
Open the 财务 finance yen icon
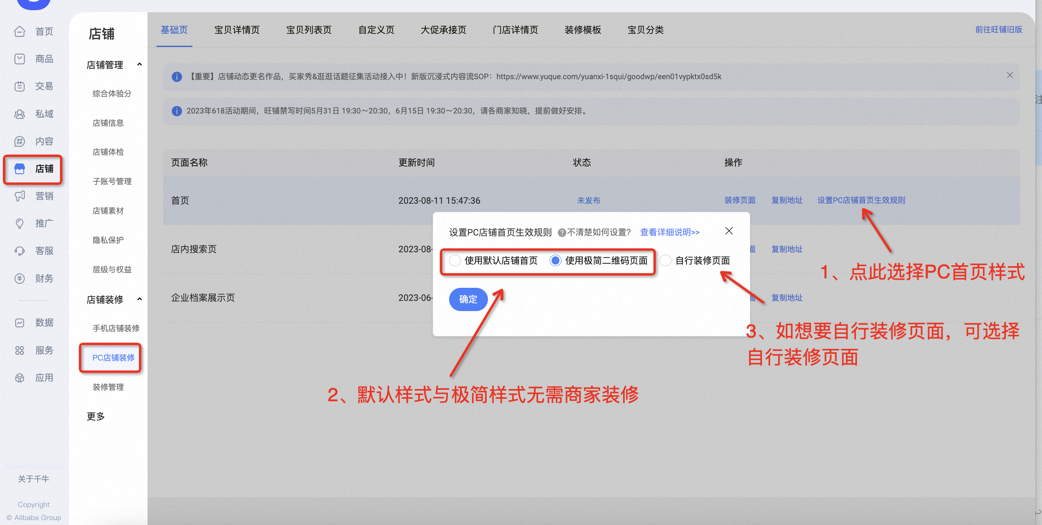coord(20,278)
